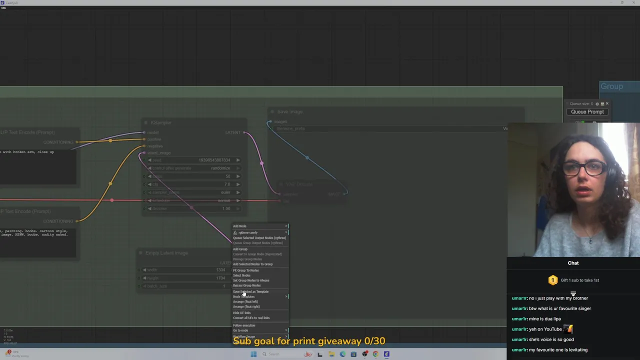The width and height of the screenshot is (640, 360).
Task: Choose Add Selected Nodes To Group
Action: tap(260, 264)
